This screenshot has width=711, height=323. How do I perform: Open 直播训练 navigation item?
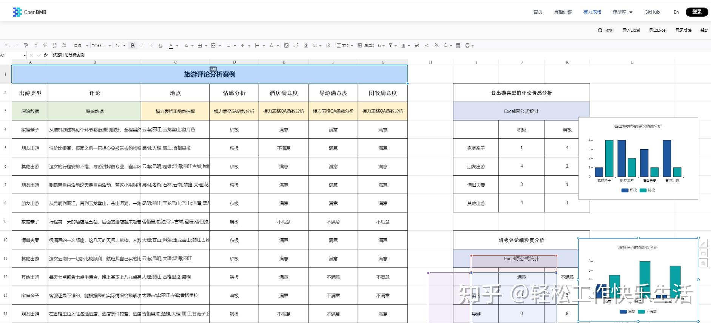[x=563, y=12]
